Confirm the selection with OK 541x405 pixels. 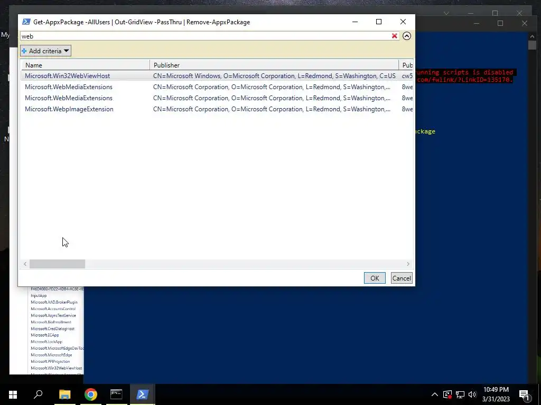pos(375,278)
